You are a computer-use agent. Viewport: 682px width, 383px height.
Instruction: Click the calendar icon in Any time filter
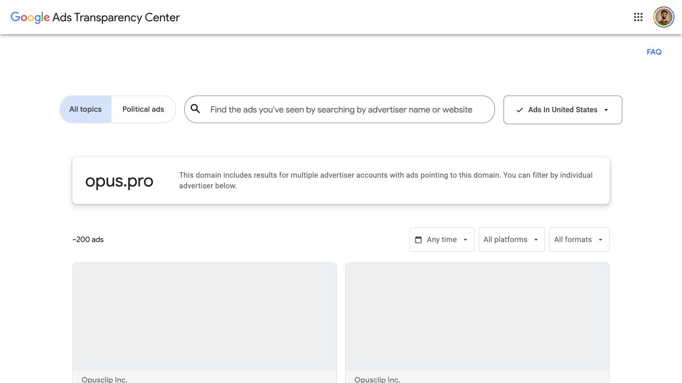(x=418, y=240)
